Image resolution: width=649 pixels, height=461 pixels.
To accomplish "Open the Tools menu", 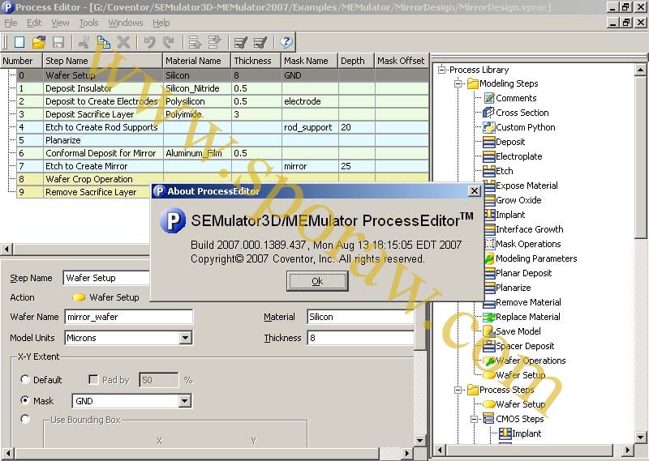I will [x=88, y=23].
